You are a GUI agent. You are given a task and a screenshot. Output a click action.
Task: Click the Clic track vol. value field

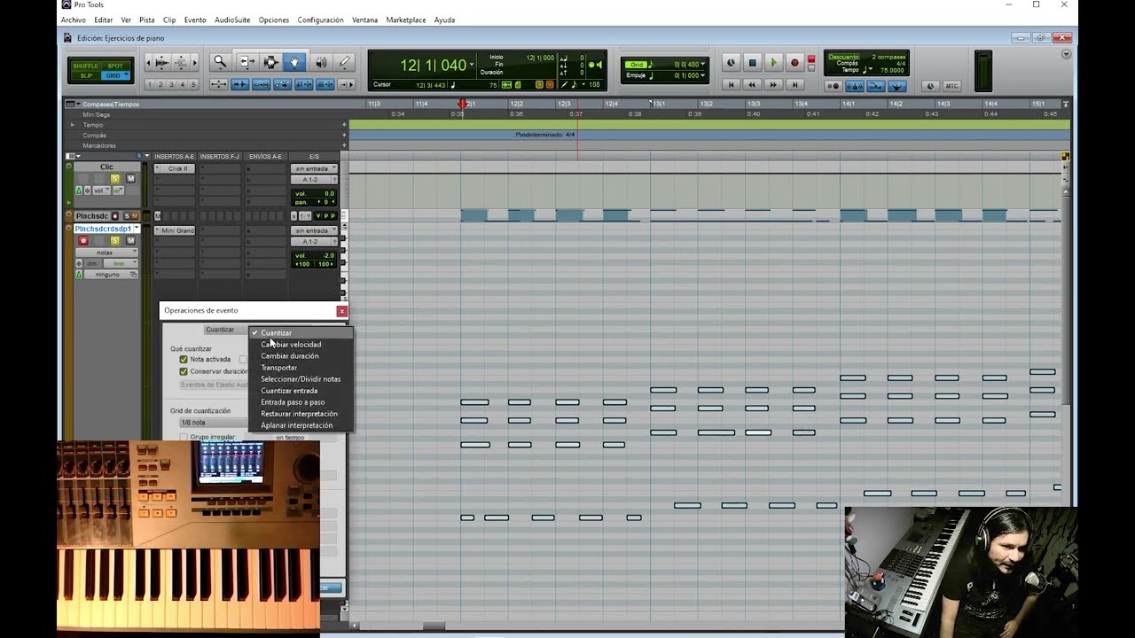315,193
